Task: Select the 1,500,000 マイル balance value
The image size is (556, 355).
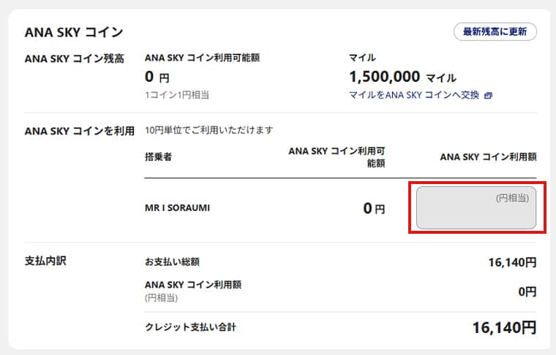Action: tap(402, 77)
